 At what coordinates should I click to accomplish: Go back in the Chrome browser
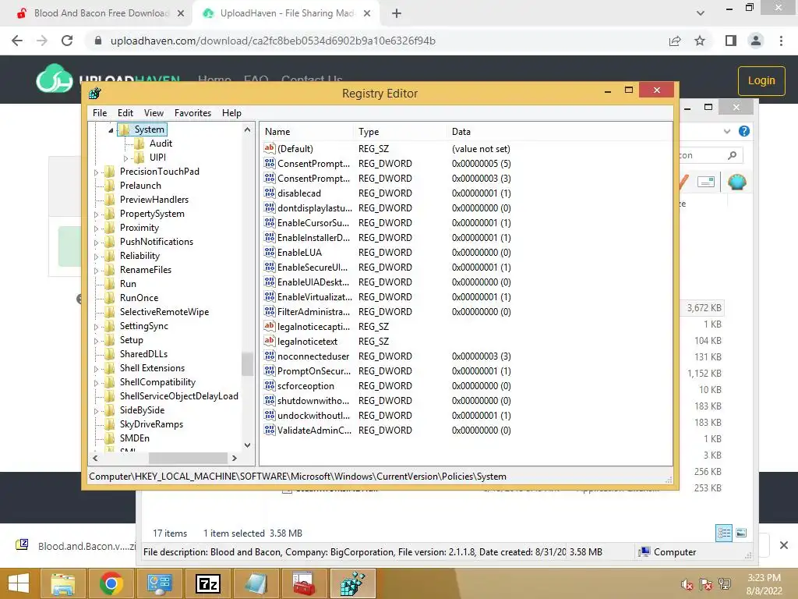coord(17,41)
